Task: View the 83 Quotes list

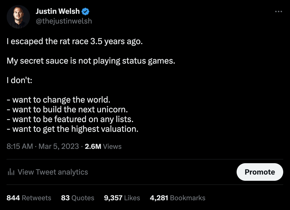Action: point(78,198)
